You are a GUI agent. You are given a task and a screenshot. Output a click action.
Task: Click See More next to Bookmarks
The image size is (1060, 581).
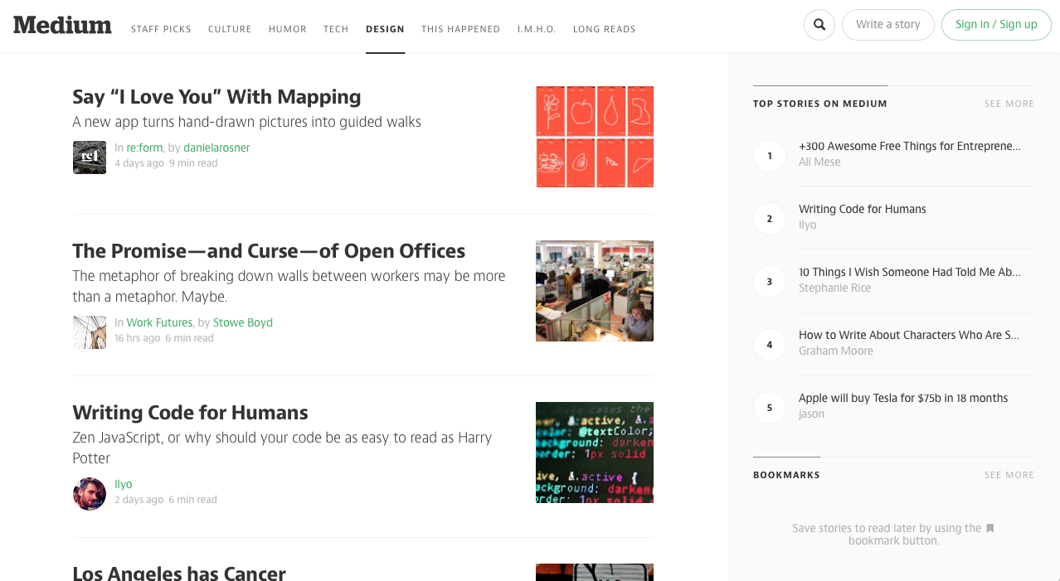[1009, 475]
